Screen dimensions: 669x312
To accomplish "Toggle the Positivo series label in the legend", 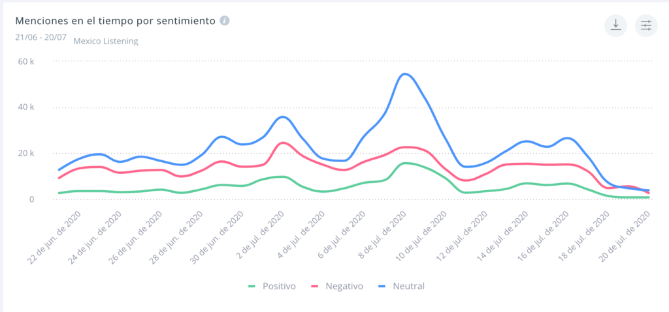I will pos(279,286).
